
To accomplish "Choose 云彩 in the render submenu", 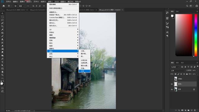I will (x=84, y=71).
